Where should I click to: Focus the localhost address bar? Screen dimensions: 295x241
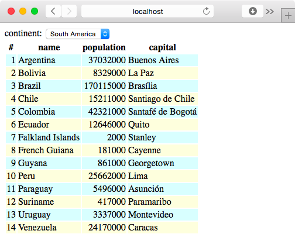point(147,11)
